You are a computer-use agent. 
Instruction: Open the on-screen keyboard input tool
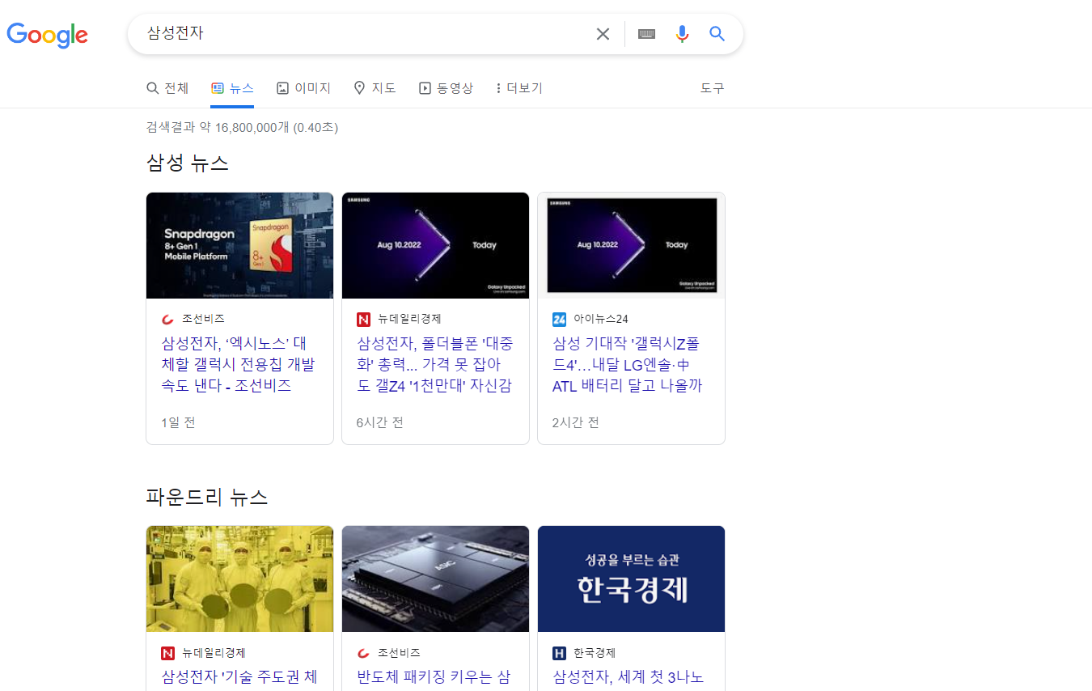pos(646,34)
